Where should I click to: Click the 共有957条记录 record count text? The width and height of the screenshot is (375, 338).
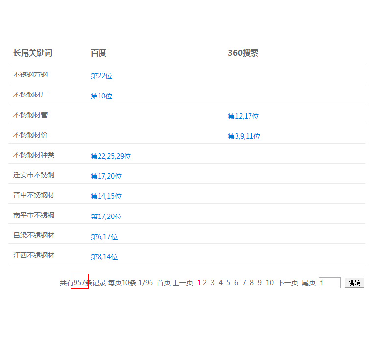(83, 283)
